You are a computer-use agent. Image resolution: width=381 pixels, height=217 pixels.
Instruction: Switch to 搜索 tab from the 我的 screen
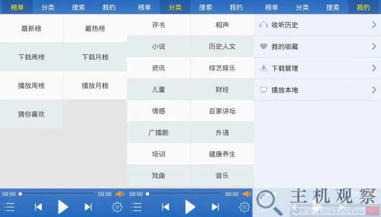pos(333,7)
